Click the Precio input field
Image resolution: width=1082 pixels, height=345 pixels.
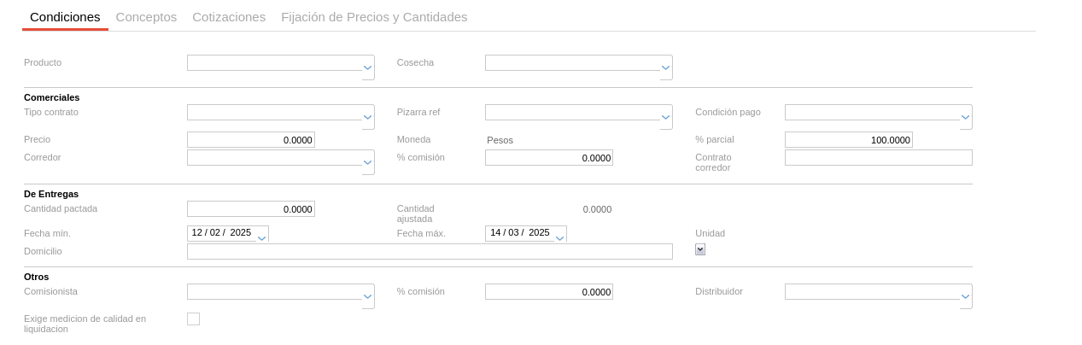click(250, 140)
